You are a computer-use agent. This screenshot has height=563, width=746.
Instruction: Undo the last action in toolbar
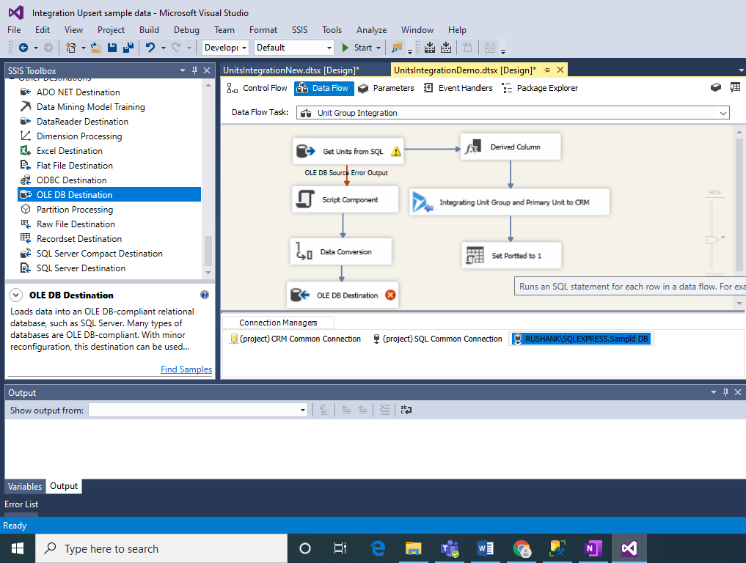[x=150, y=48]
